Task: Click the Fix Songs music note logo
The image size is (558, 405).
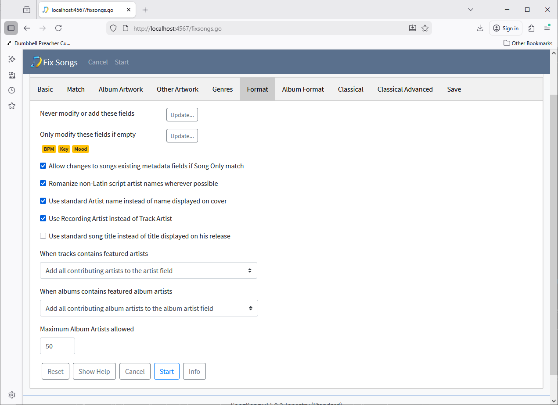Action: tap(36, 62)
